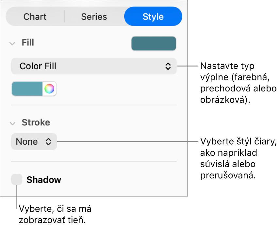Click the divider line above Shadow
This screenshot has width=280, height=226.
coord(94,161)
